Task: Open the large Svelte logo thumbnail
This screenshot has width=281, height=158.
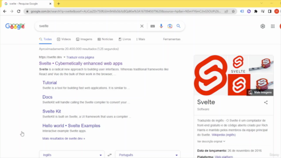Action: 211,75
